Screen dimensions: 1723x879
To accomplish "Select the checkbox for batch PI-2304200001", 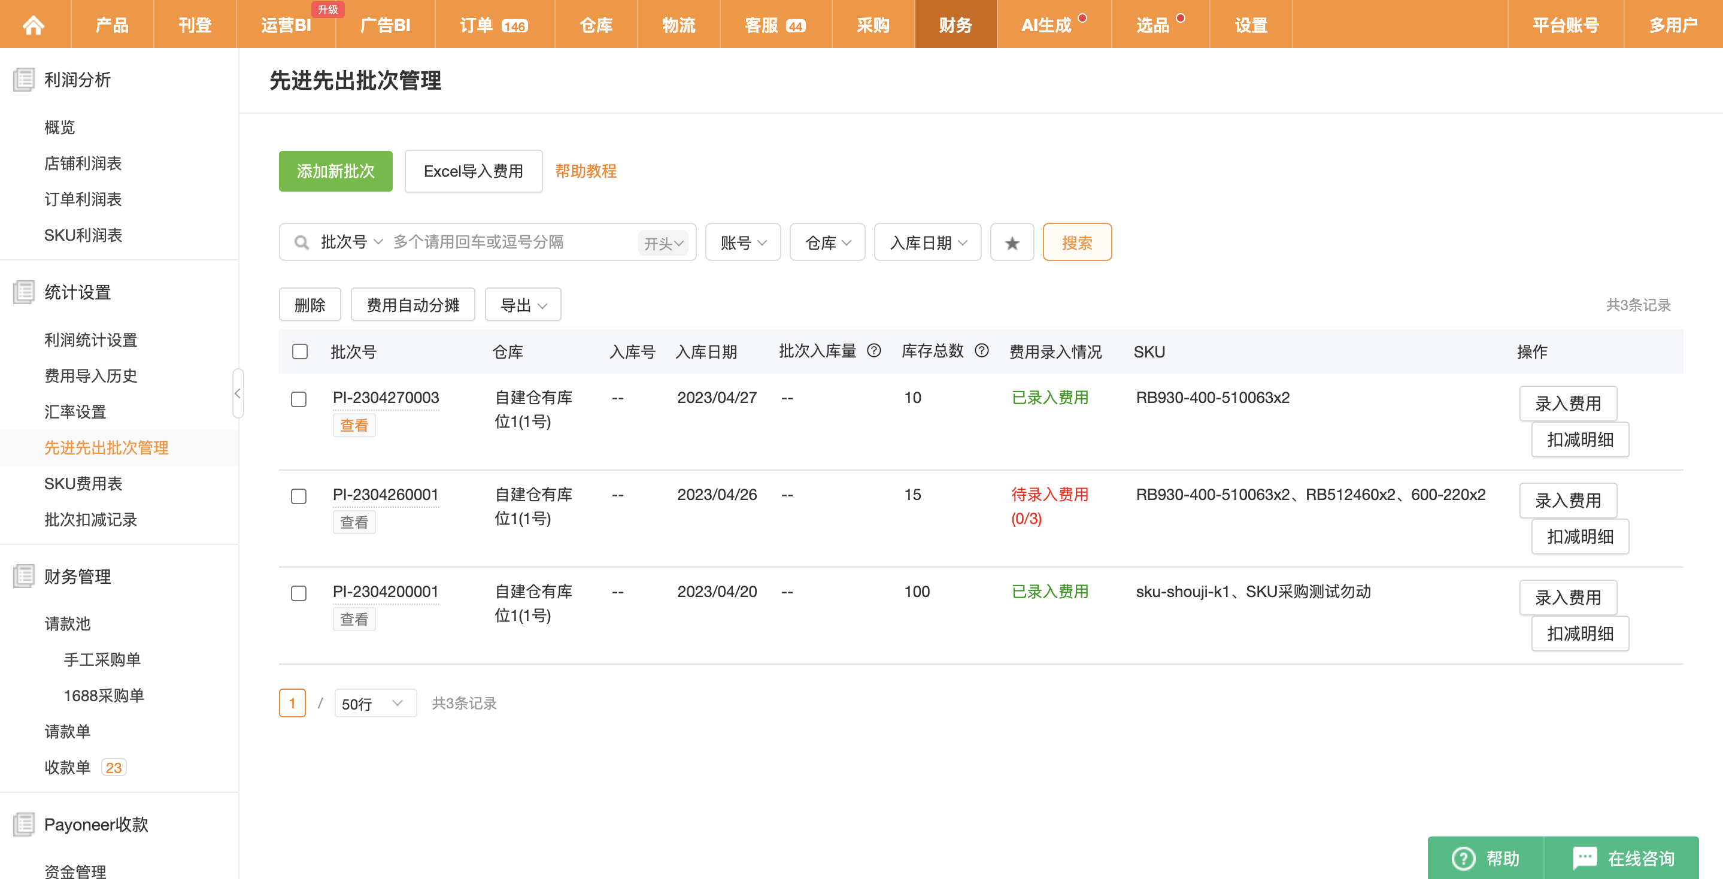I will coord(299,593).
